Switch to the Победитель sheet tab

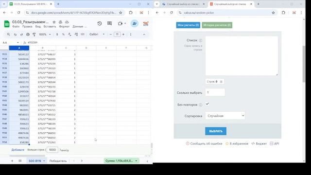[x=58, y=161]
